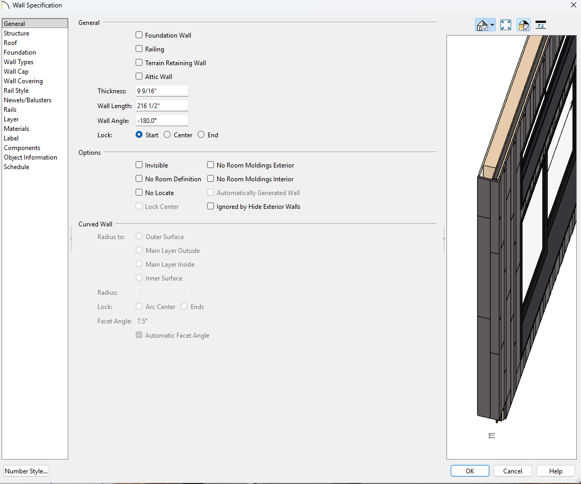The width and height of the screenshot is (581, 484).
Task: Toggle the color preview house icon
Action: click(x=523, y=25)
